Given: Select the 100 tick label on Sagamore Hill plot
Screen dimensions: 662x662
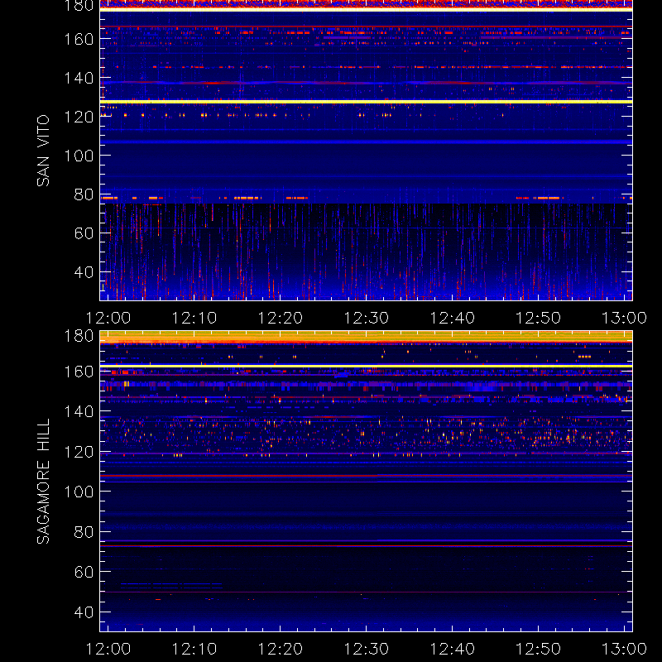Looking at the screenshot, I should [79, 492].
